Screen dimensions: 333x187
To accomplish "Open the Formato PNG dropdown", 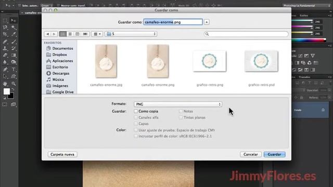I will (x=178, y=104).
